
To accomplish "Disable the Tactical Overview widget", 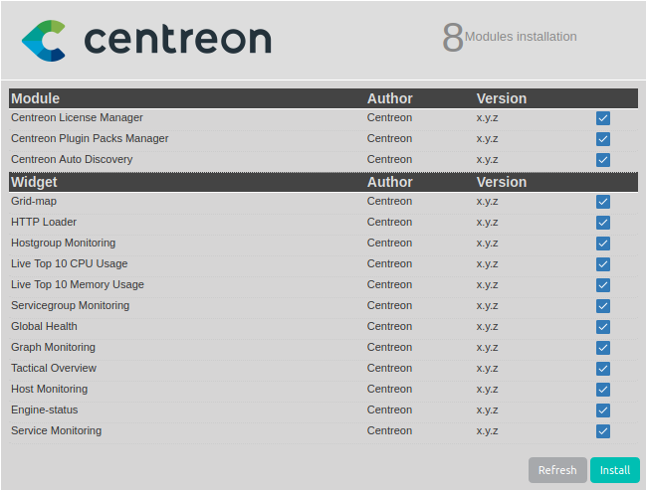I will pyautogui.click(x=603, y=369).
